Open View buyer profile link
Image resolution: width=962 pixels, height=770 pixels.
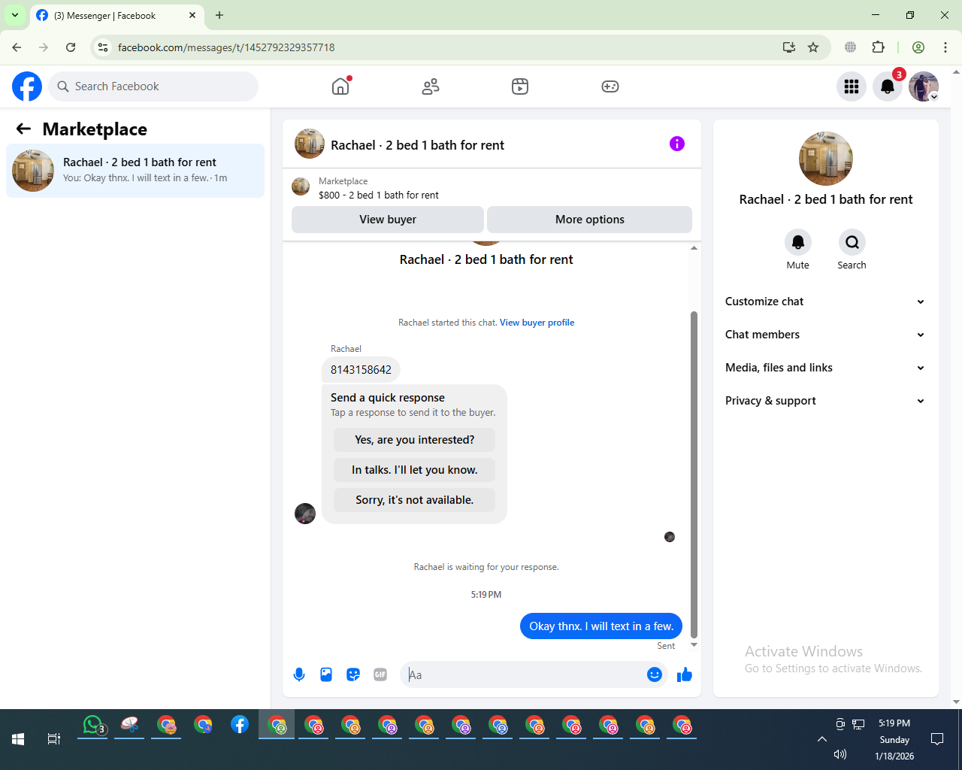537,323
